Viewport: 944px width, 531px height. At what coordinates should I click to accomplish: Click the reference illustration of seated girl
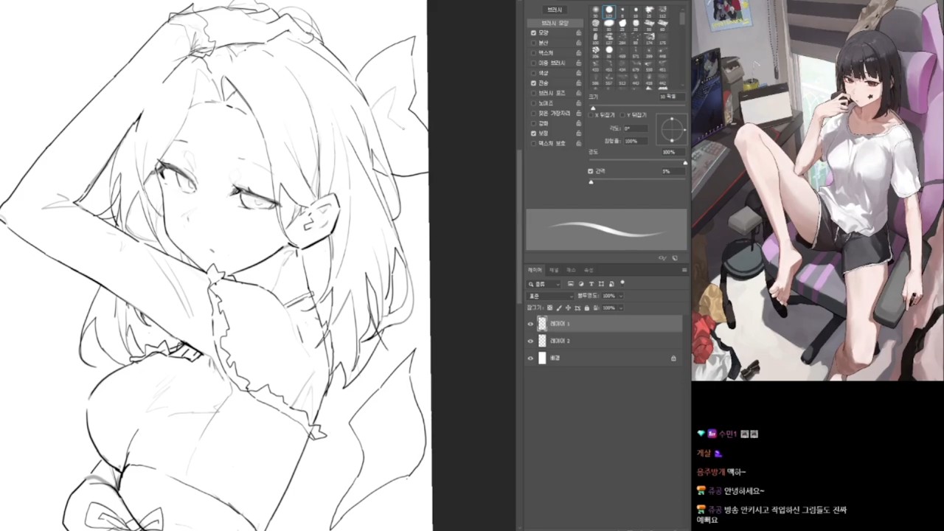818,190
